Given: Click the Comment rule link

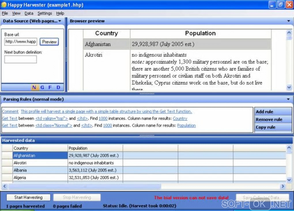Looking at the screenshot, I should pos(10,111).
